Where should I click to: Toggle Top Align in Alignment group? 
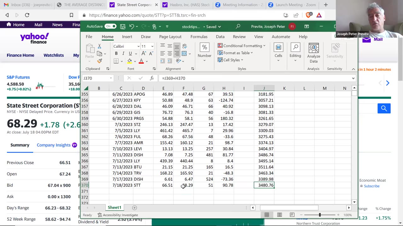[x=162, y=46]
